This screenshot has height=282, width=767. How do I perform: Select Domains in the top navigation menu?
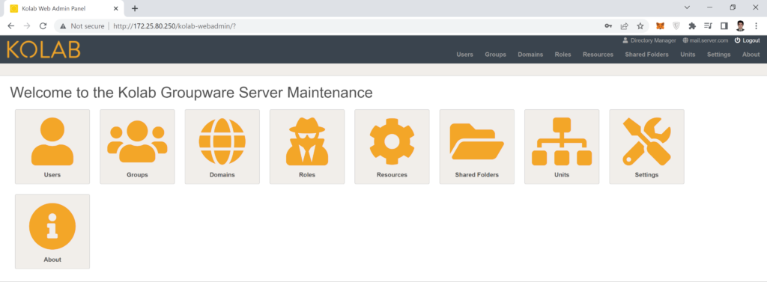(530, 55)
